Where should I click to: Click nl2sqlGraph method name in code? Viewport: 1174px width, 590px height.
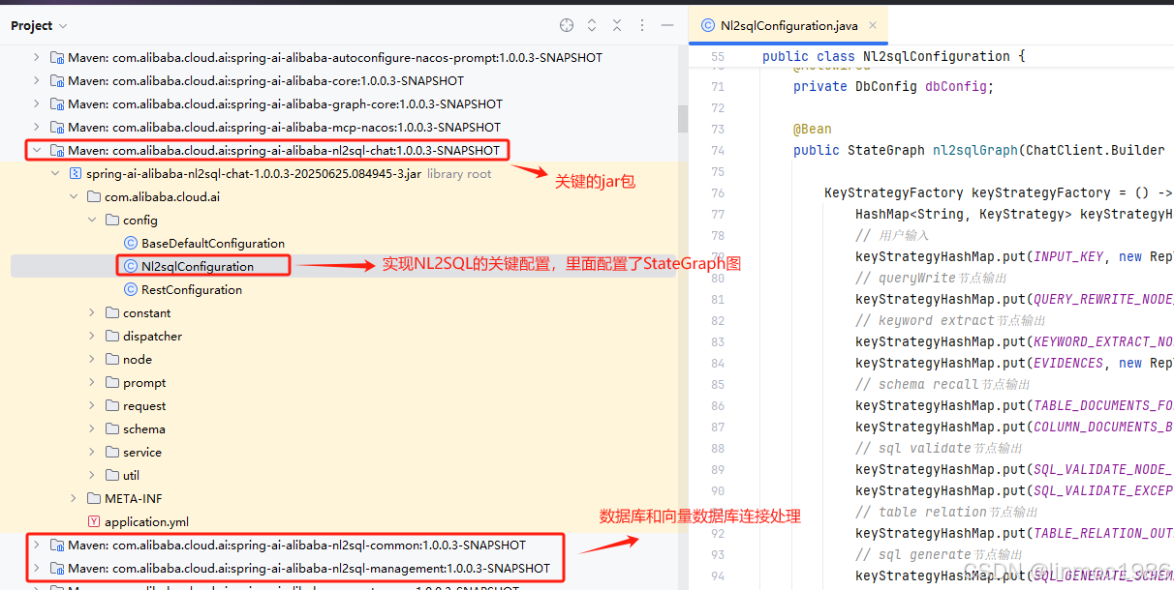tap(975, 150)
